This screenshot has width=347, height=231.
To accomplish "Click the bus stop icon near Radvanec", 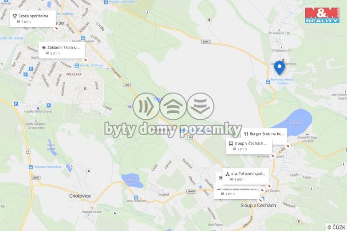I will point(268,82).
